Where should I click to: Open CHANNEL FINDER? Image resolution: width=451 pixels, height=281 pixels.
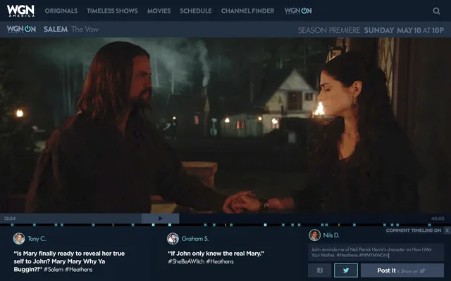point(247,11)
